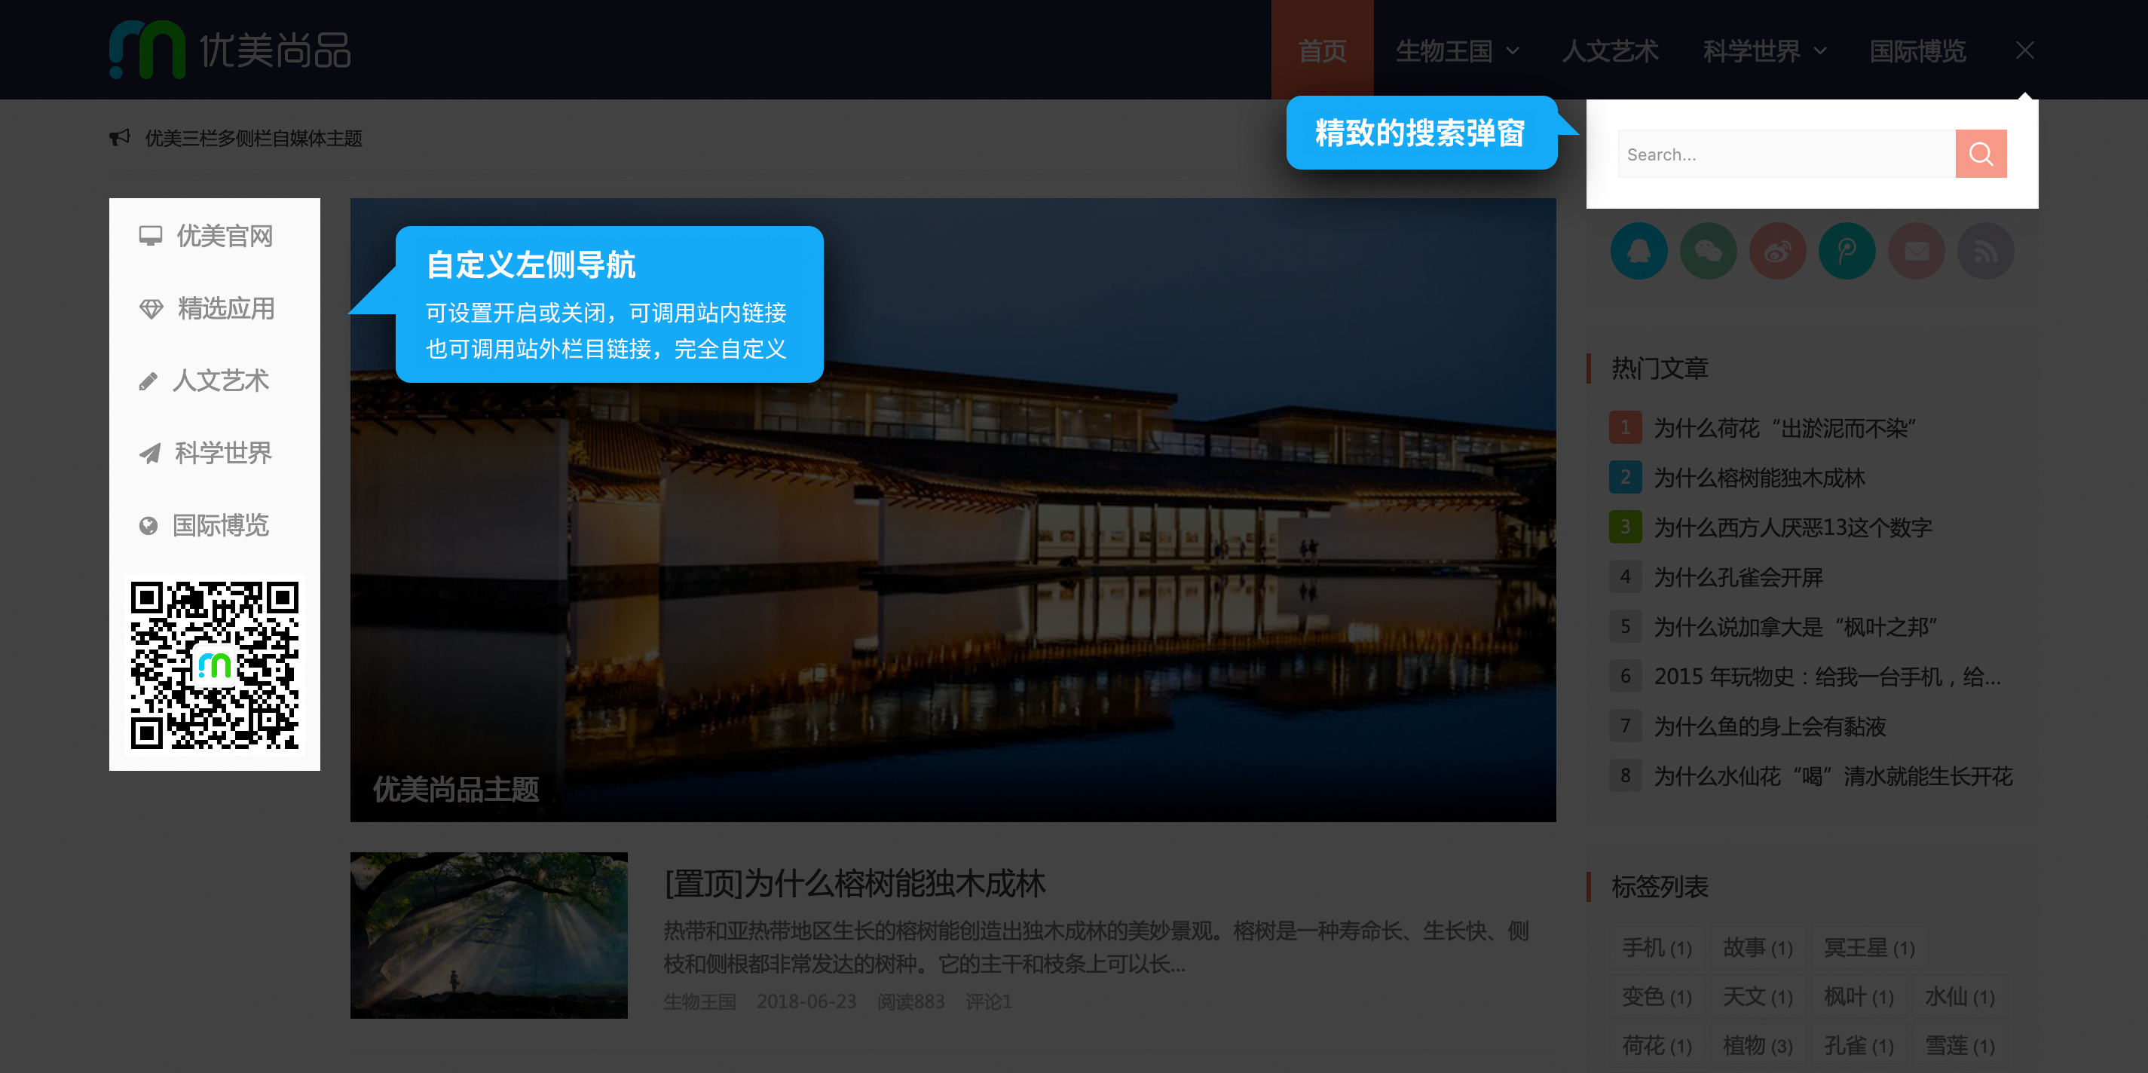Open 国际博览 in top navigation
Viewport: 2148px width, 1073px height.
[x=1917, y=50]
